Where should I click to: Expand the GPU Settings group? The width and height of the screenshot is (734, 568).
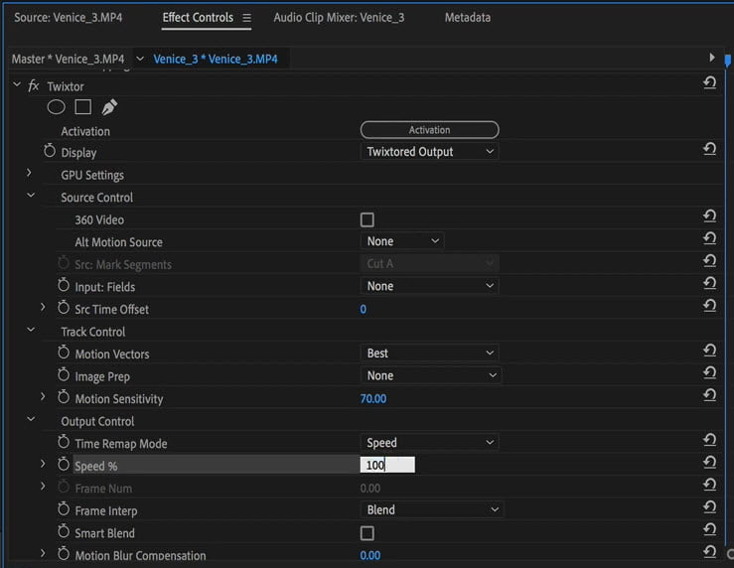29,173
